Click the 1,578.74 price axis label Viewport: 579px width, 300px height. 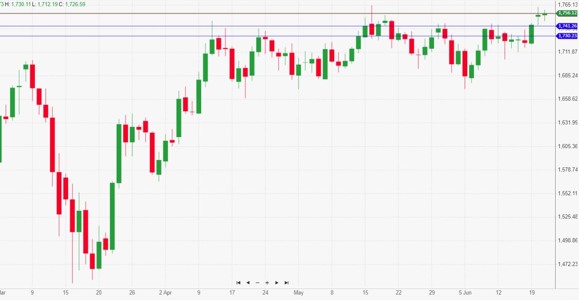point(568,169)
